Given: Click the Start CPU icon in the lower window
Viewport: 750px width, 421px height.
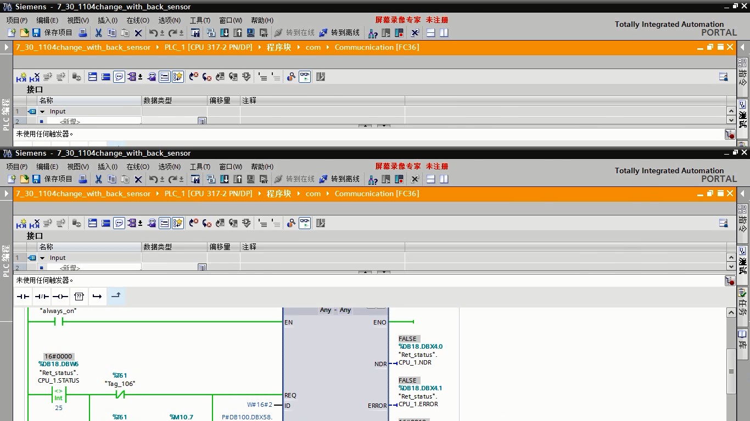Looking at the screenshot, I should click(x=386, y=179).
